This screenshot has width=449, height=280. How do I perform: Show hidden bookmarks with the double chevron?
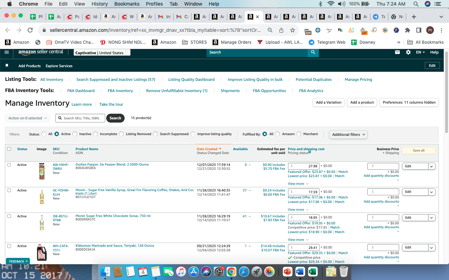coord(398,42)
